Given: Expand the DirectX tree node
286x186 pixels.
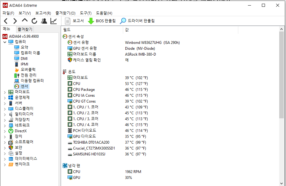Looking at the screenshot, I should point(5,131).
